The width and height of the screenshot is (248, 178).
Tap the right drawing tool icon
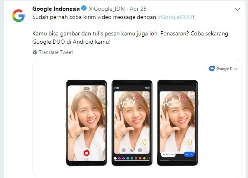point(140,150)
